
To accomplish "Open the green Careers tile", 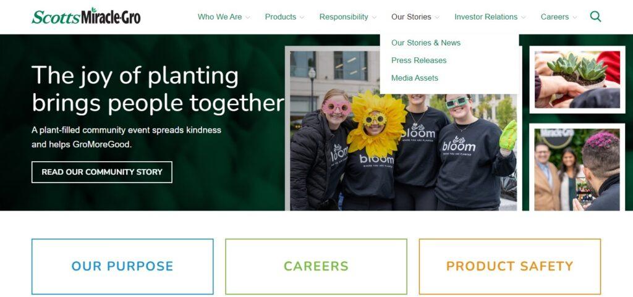I will point(316,266).
